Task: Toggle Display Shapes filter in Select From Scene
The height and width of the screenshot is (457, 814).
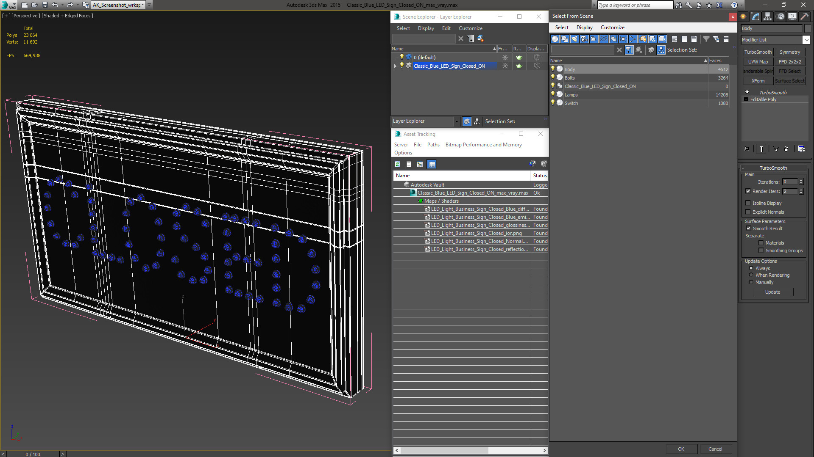Action: click(565, 39)
